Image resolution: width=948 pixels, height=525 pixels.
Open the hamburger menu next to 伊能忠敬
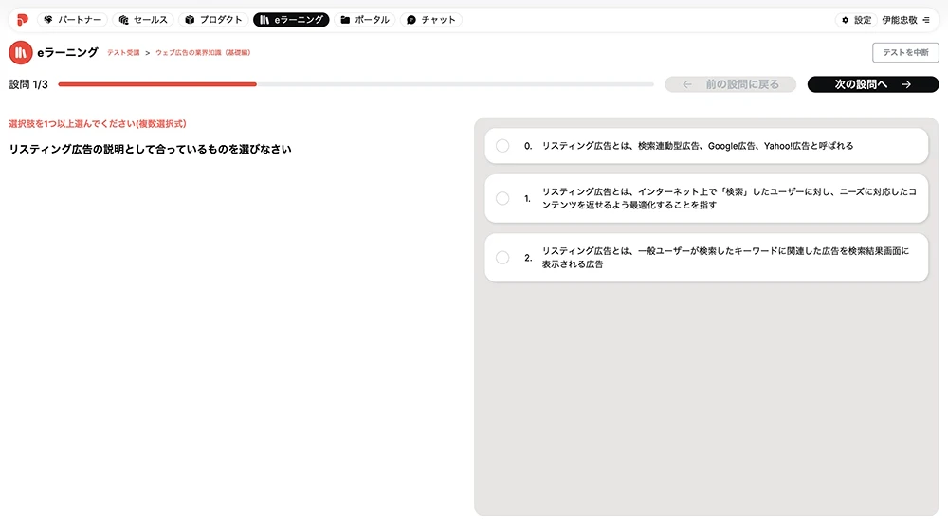point(926,20)
